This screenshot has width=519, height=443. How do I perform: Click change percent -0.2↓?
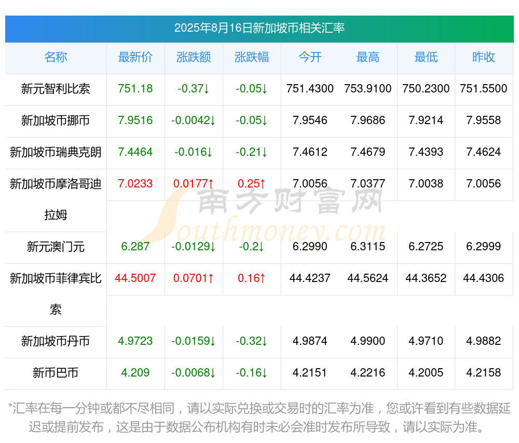point(252,246)
